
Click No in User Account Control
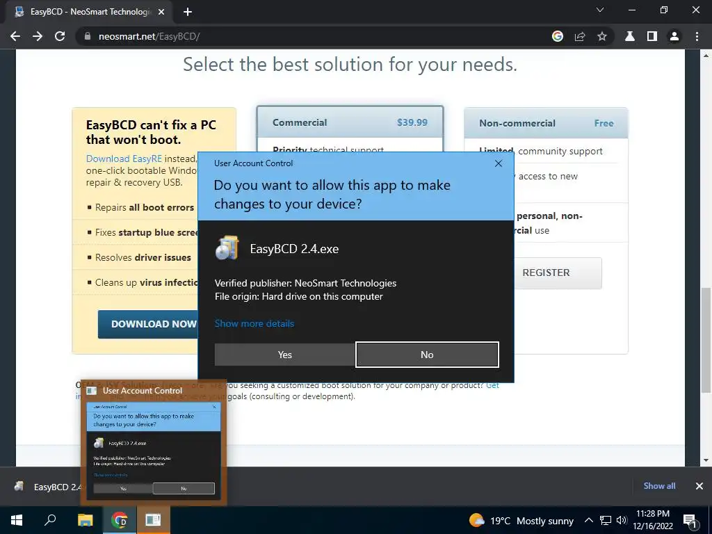tap(427, 355)
